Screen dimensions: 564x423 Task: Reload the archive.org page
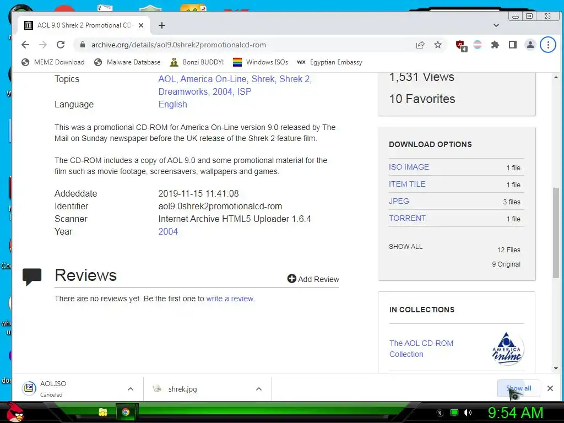tap(61, 45)
